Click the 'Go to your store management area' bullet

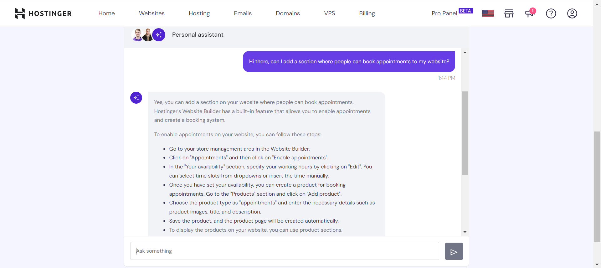(239, 149)
